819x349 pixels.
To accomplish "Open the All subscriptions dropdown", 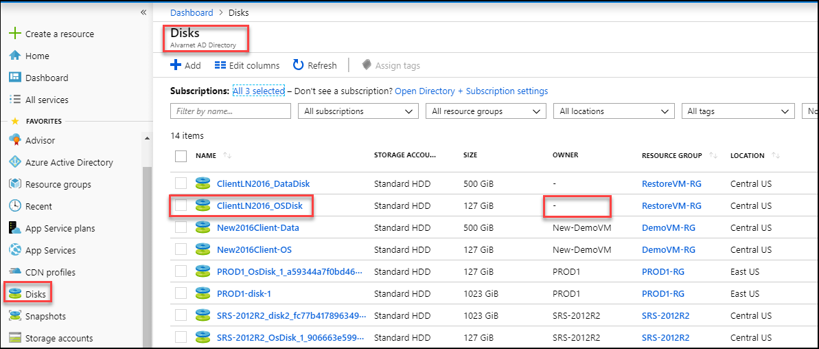I will 358,111.
